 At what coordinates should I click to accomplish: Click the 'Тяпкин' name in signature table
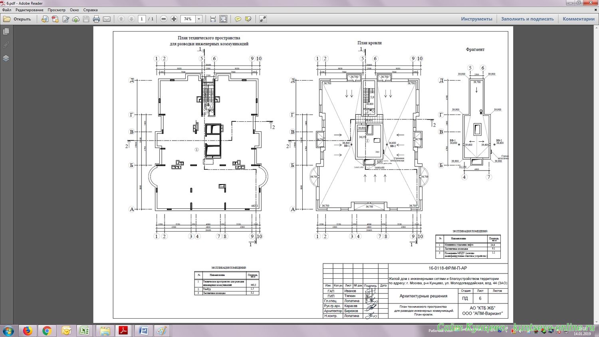350,296
